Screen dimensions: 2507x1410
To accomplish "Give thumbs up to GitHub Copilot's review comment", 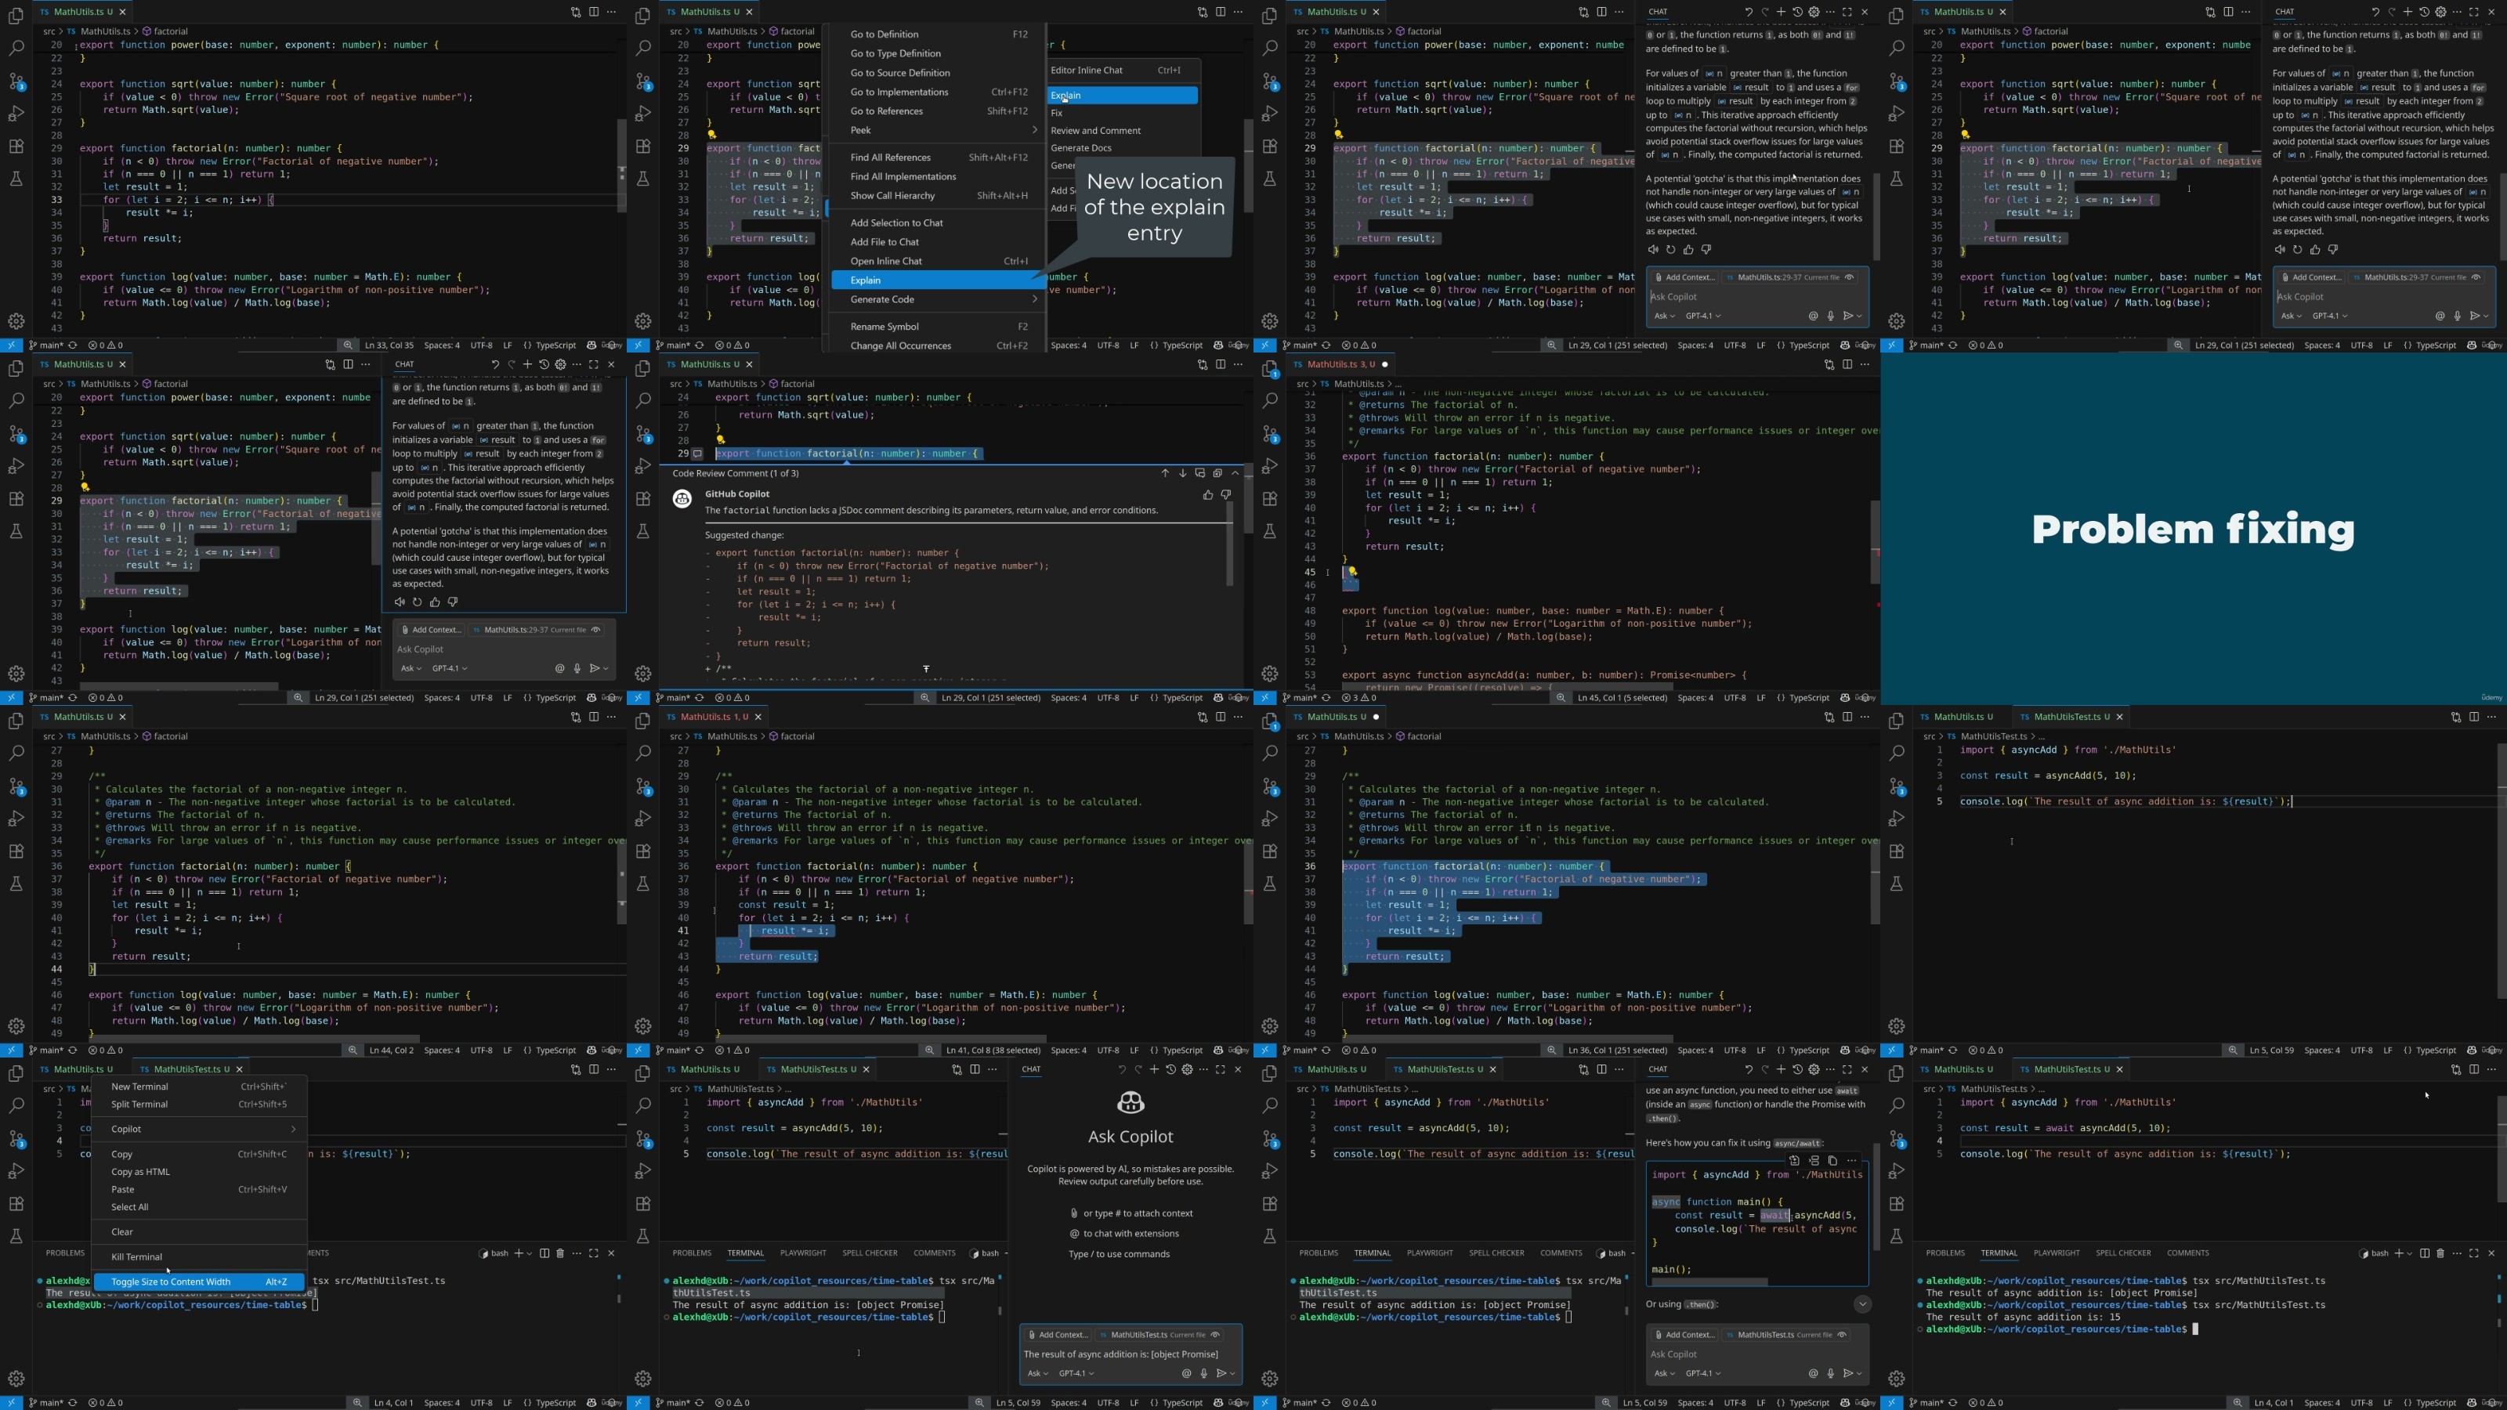I will point(1208,494).
